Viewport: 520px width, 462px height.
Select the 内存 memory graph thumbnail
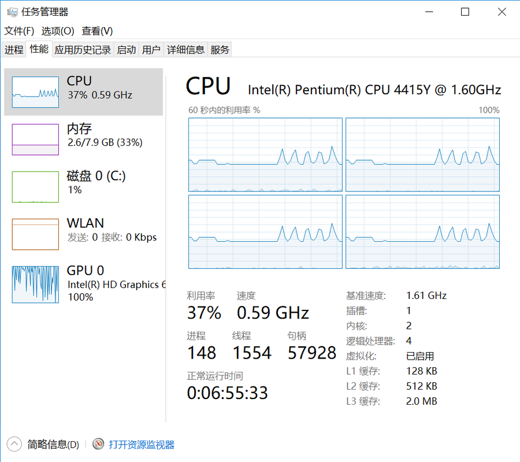click(x=35, y=139)
